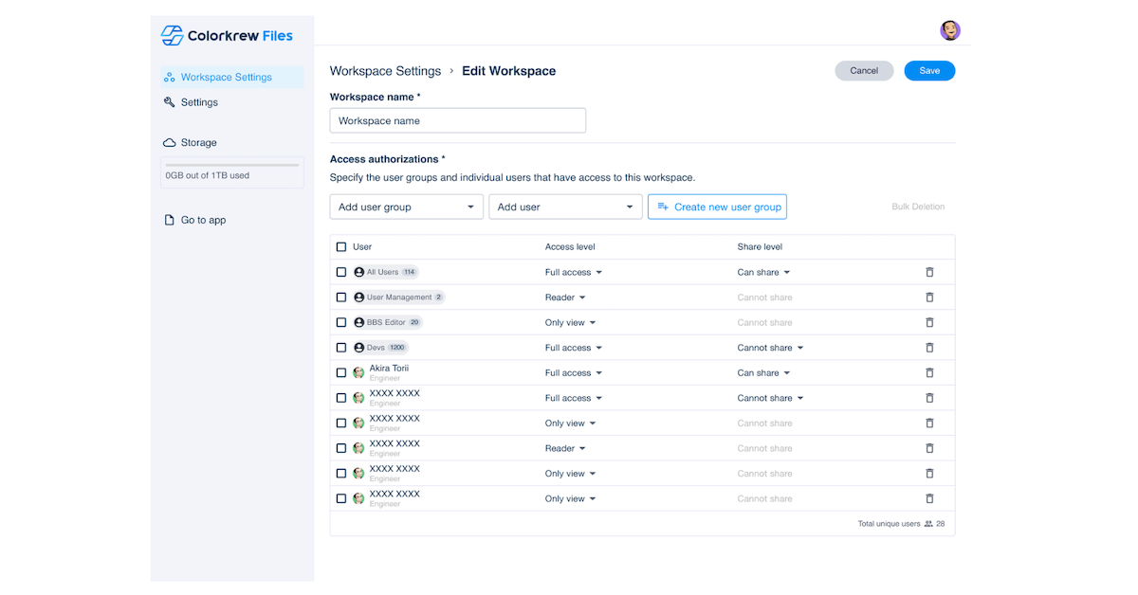Click the Colorkrew Files logo icon
The image size is (1138, 595).
click(172, 36)
